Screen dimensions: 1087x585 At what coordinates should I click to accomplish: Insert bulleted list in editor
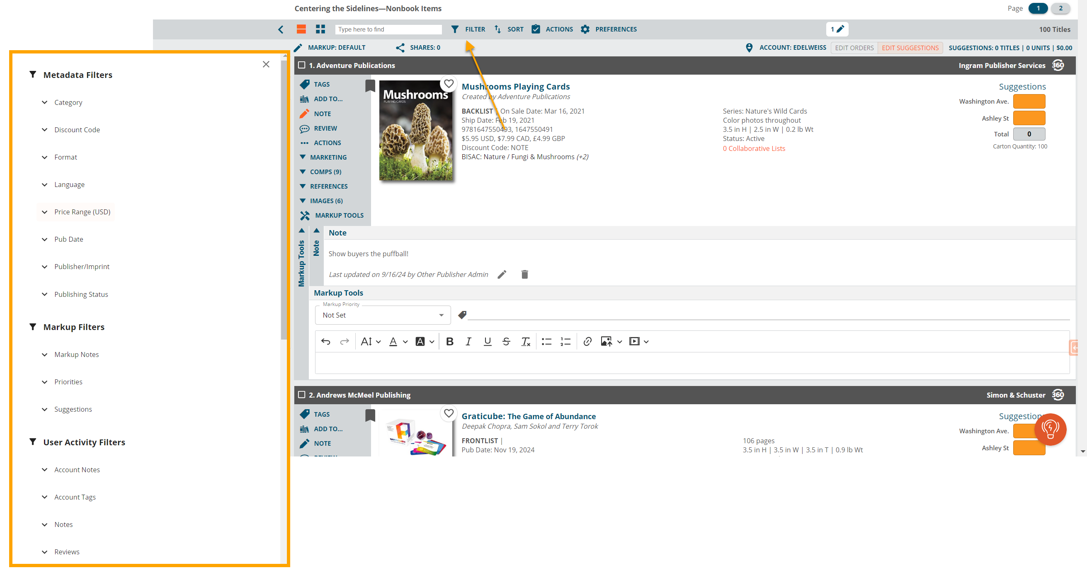(547, 342)
